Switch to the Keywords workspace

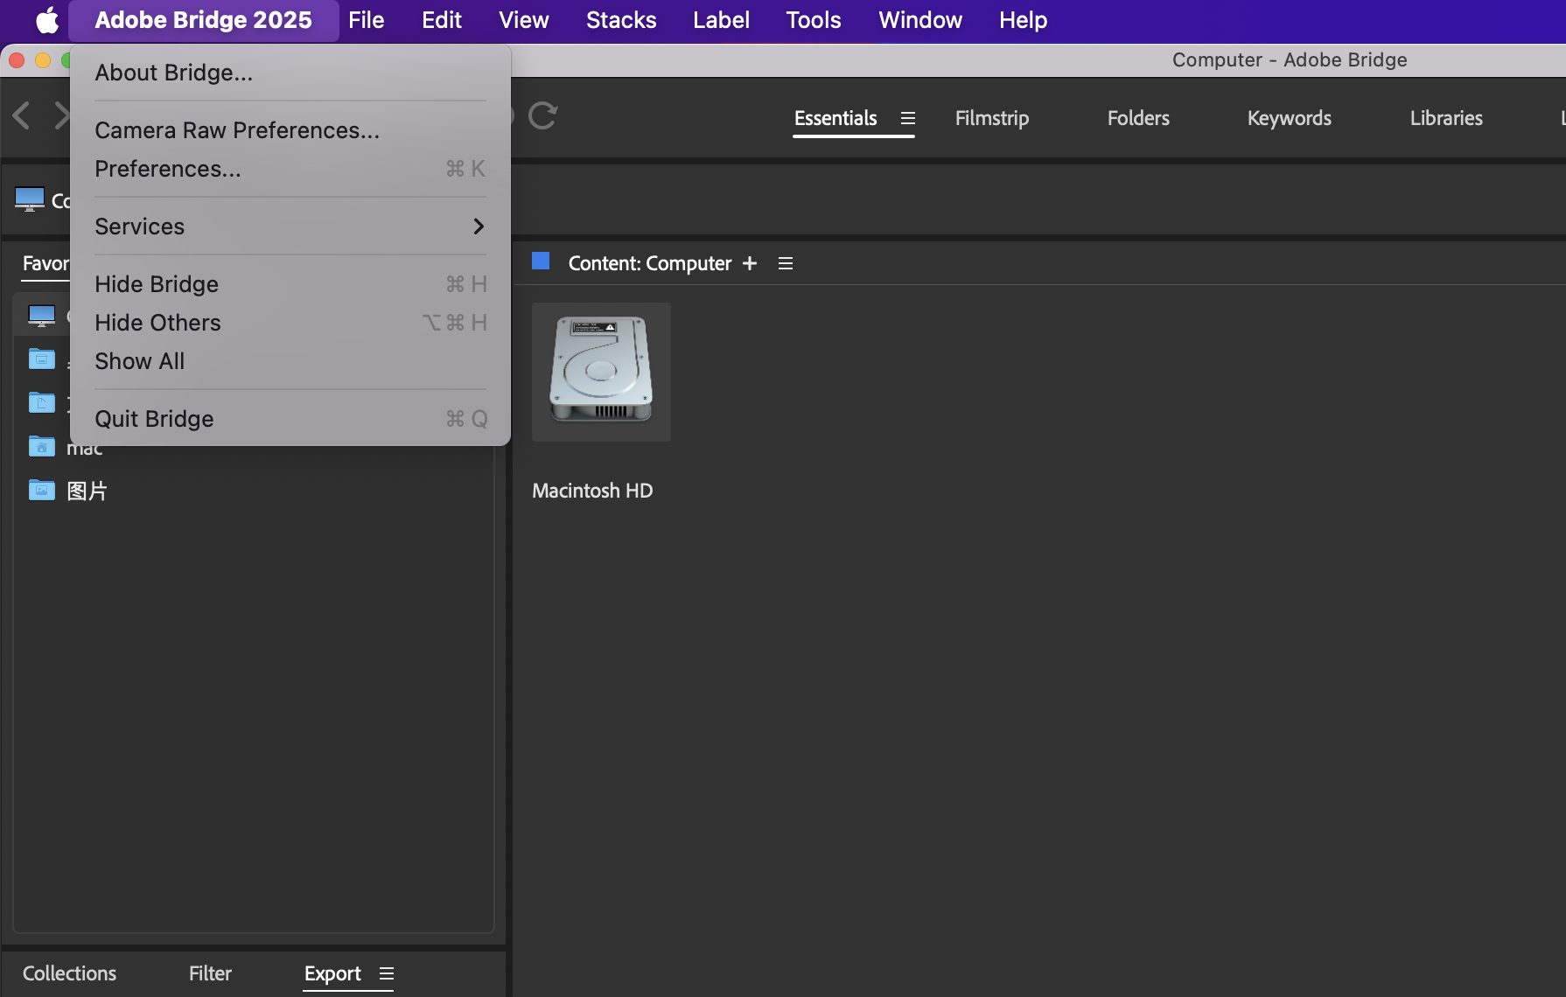(1289, 118)
